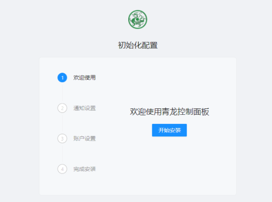
Task: Click blank card space above the welcome heading
Action: point(169,83)
